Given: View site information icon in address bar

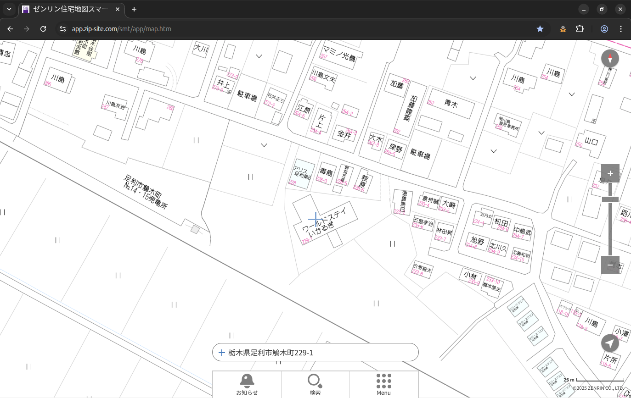Looking at the screenshot, I should pos(63,29).
